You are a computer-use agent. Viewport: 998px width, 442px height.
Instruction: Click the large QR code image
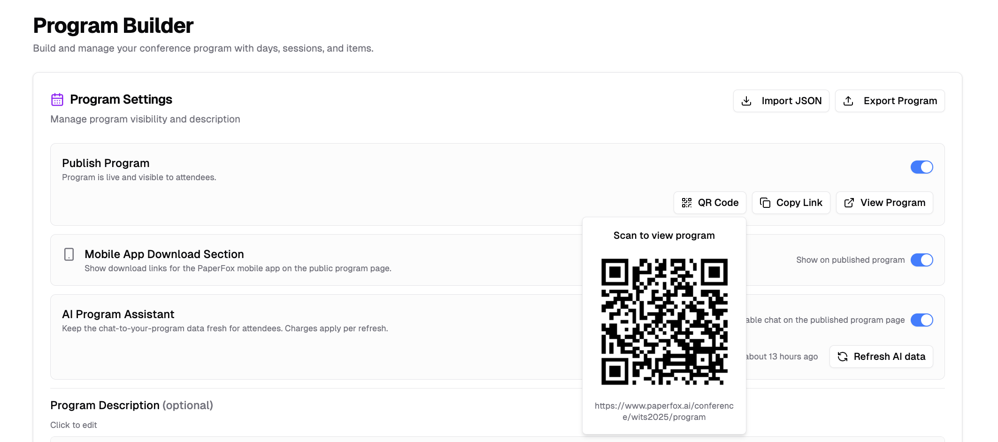(664, 322)
